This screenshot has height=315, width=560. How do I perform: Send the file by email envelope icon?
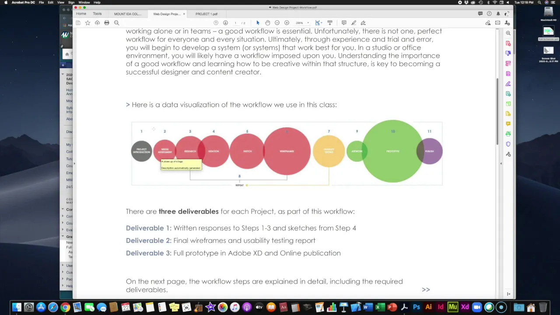click(497, 23)
